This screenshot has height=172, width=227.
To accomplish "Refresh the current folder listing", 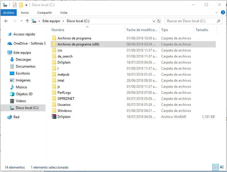I will [159, 21].
